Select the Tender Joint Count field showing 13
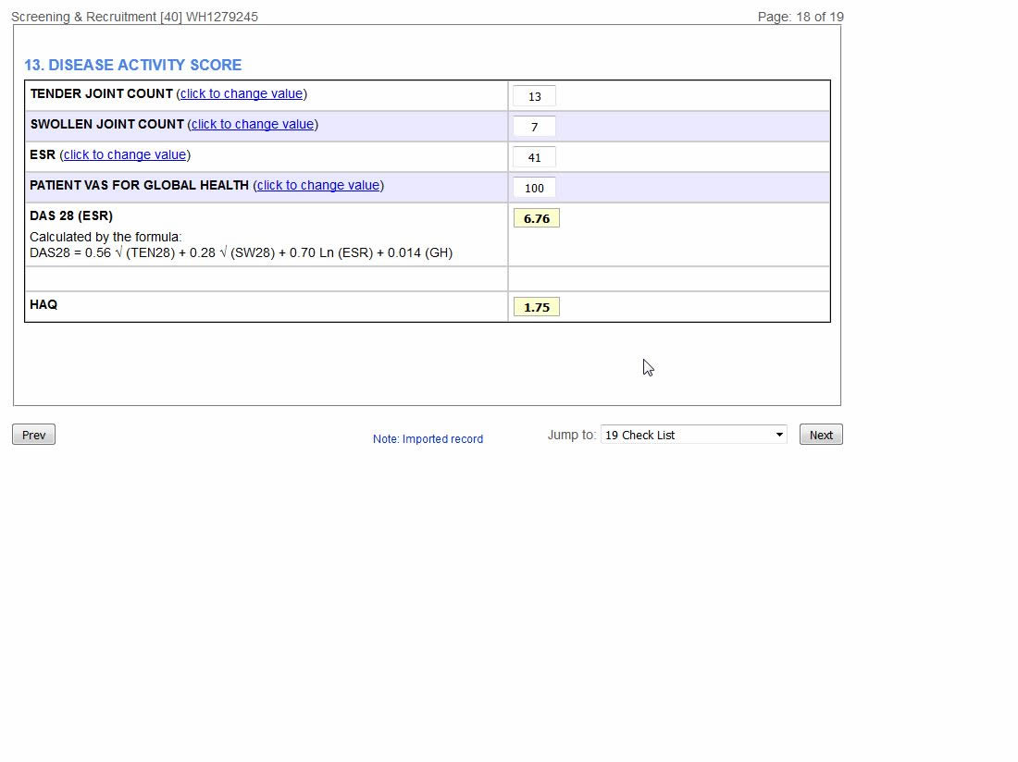Screen dimensions: 1018x762 point(534,96)
